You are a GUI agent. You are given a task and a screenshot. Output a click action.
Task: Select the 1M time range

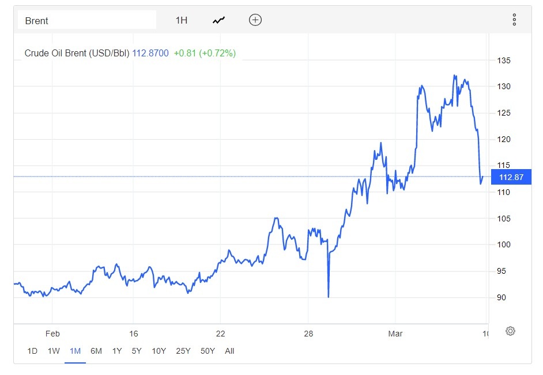[x=75, y=351]
